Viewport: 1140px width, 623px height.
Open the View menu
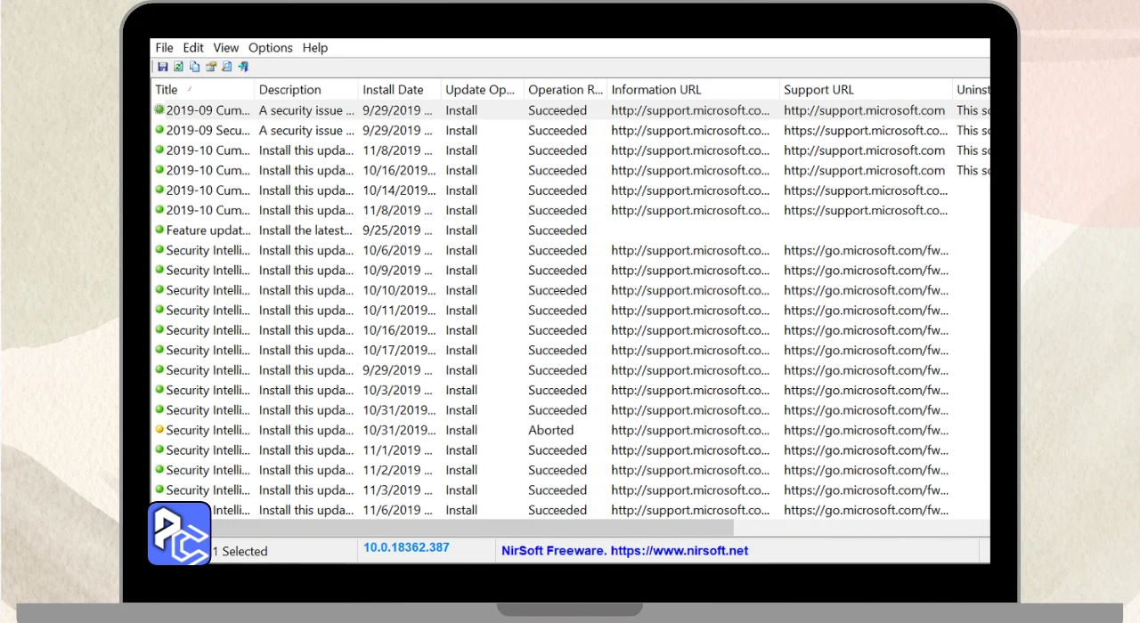(x=226, y=48)
